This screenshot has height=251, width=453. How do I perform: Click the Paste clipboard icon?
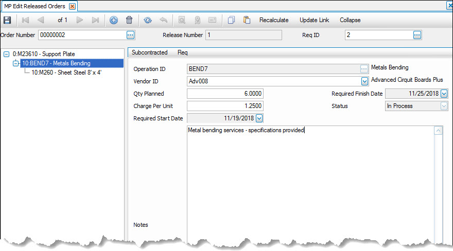tap(247, 20)
